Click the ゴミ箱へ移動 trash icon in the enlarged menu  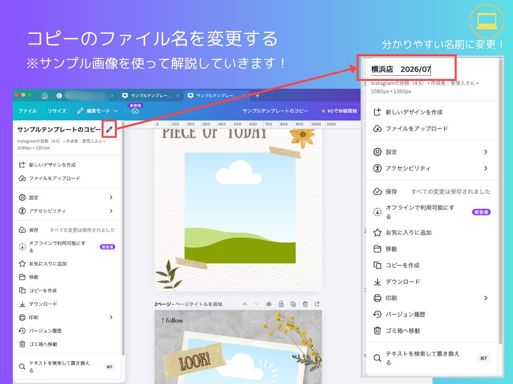click(x=377, y=331)
